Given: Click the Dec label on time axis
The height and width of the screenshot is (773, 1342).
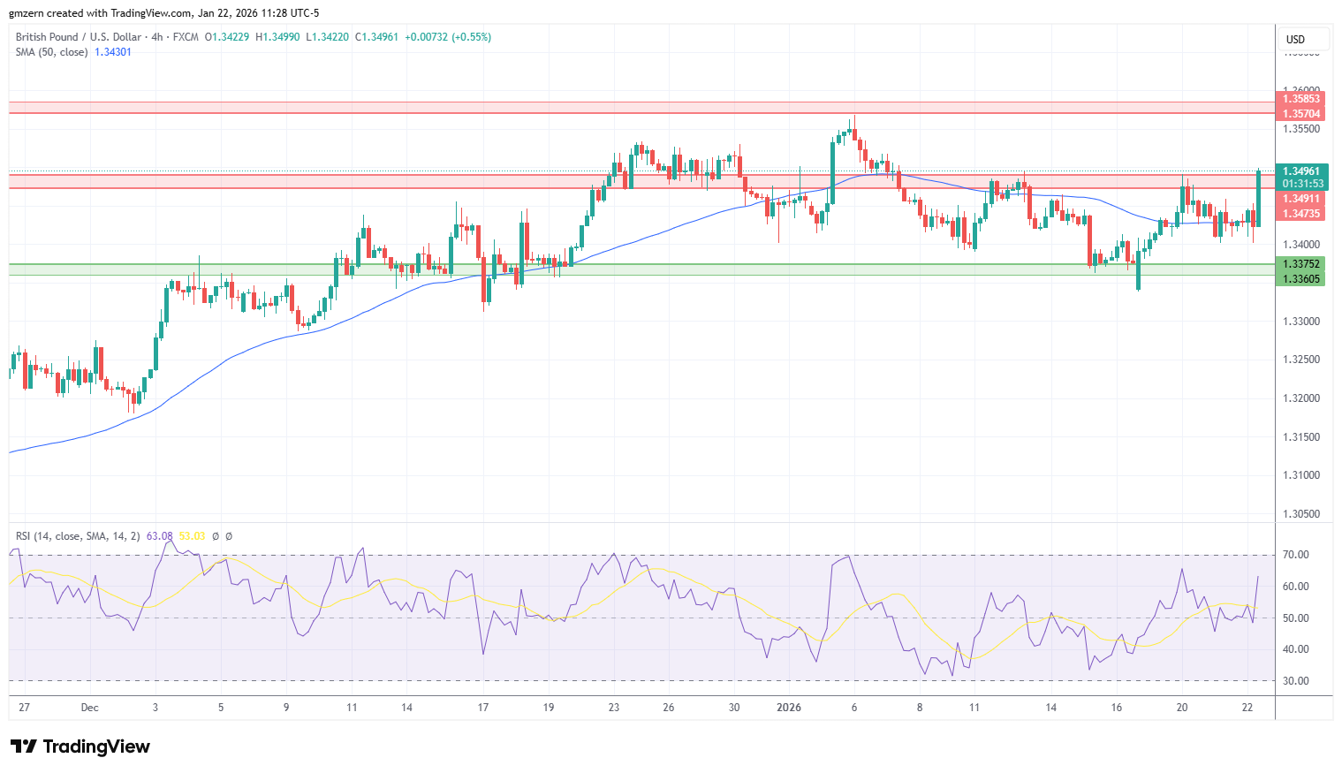Looking at the screenshot, I should pyautogui.click(x=89, y=708).
